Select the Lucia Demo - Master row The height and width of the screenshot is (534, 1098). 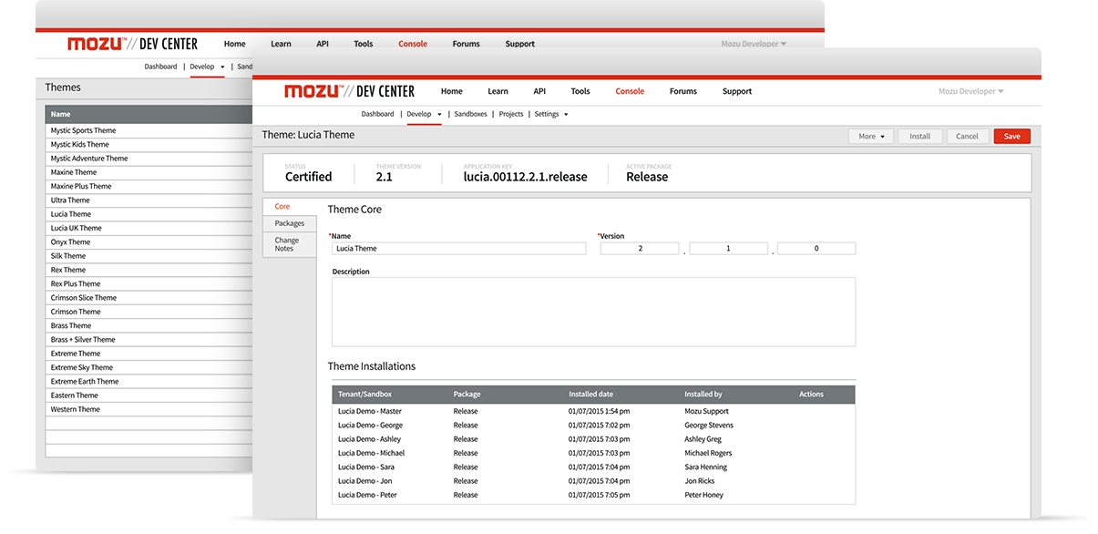point(593,411)
